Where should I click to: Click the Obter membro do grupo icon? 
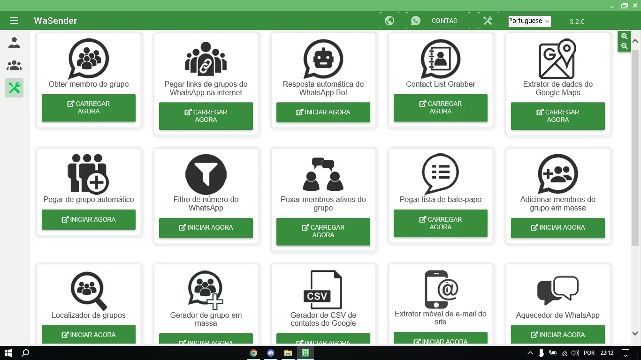(x=89, y=59)
